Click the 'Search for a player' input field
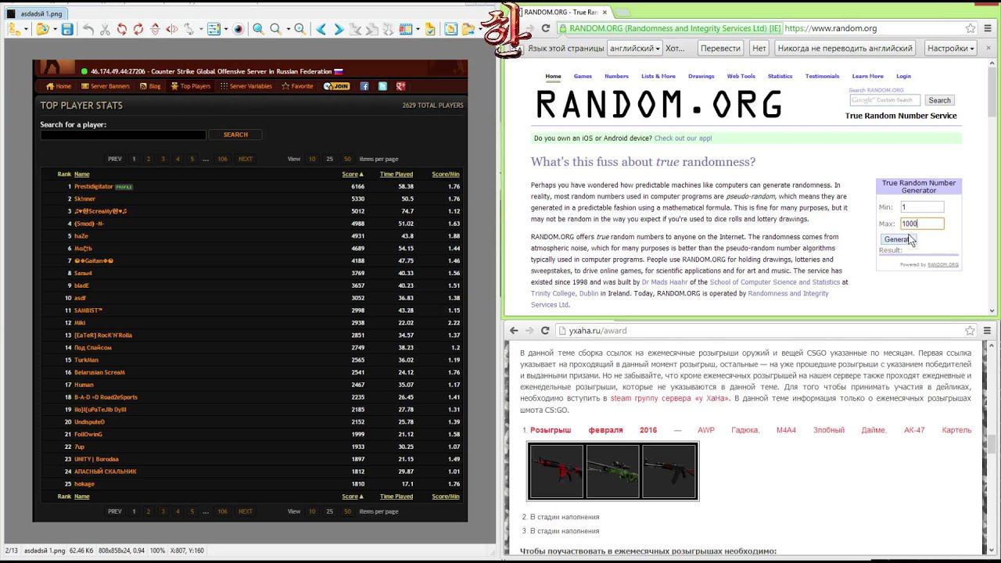1001x563 pixels. tap(123, 135)
